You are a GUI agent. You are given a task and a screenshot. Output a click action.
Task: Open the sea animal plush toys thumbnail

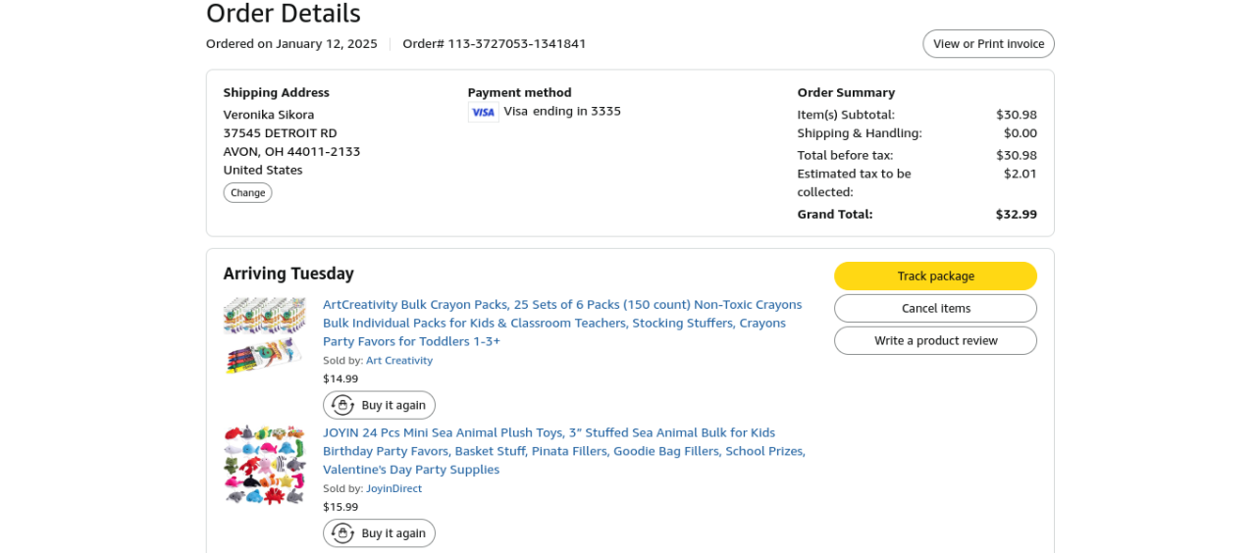(264, 464)
